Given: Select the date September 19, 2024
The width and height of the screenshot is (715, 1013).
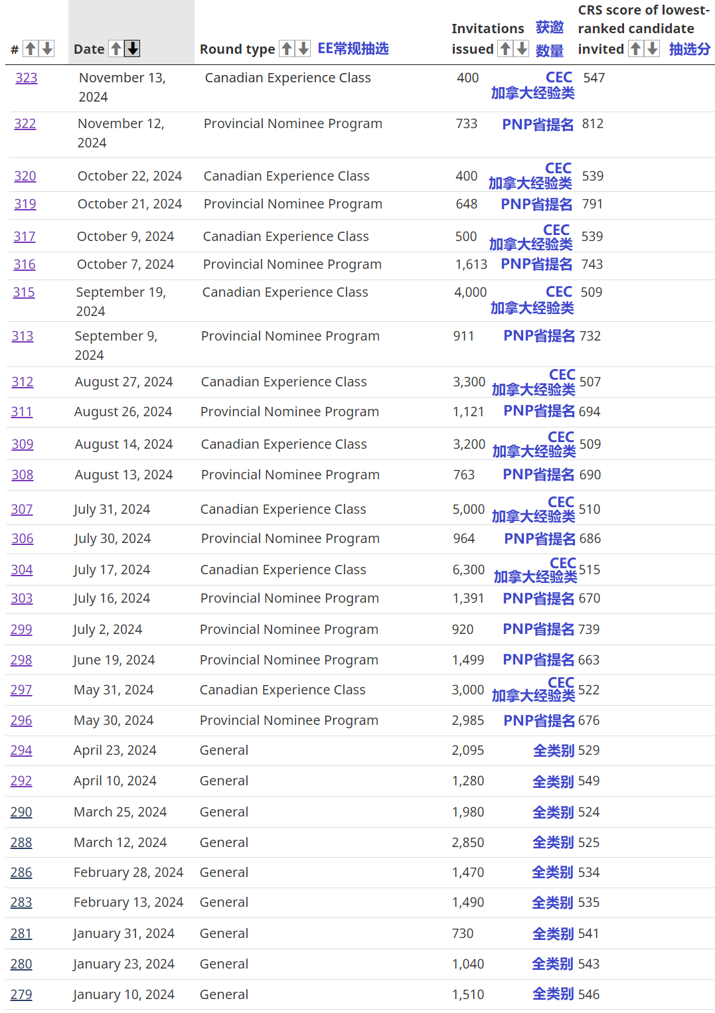Looking at the screenshot, I should [x=121, y=302].
